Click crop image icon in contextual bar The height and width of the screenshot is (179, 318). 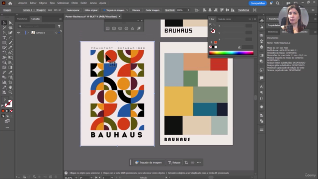(x=186, y=163)
